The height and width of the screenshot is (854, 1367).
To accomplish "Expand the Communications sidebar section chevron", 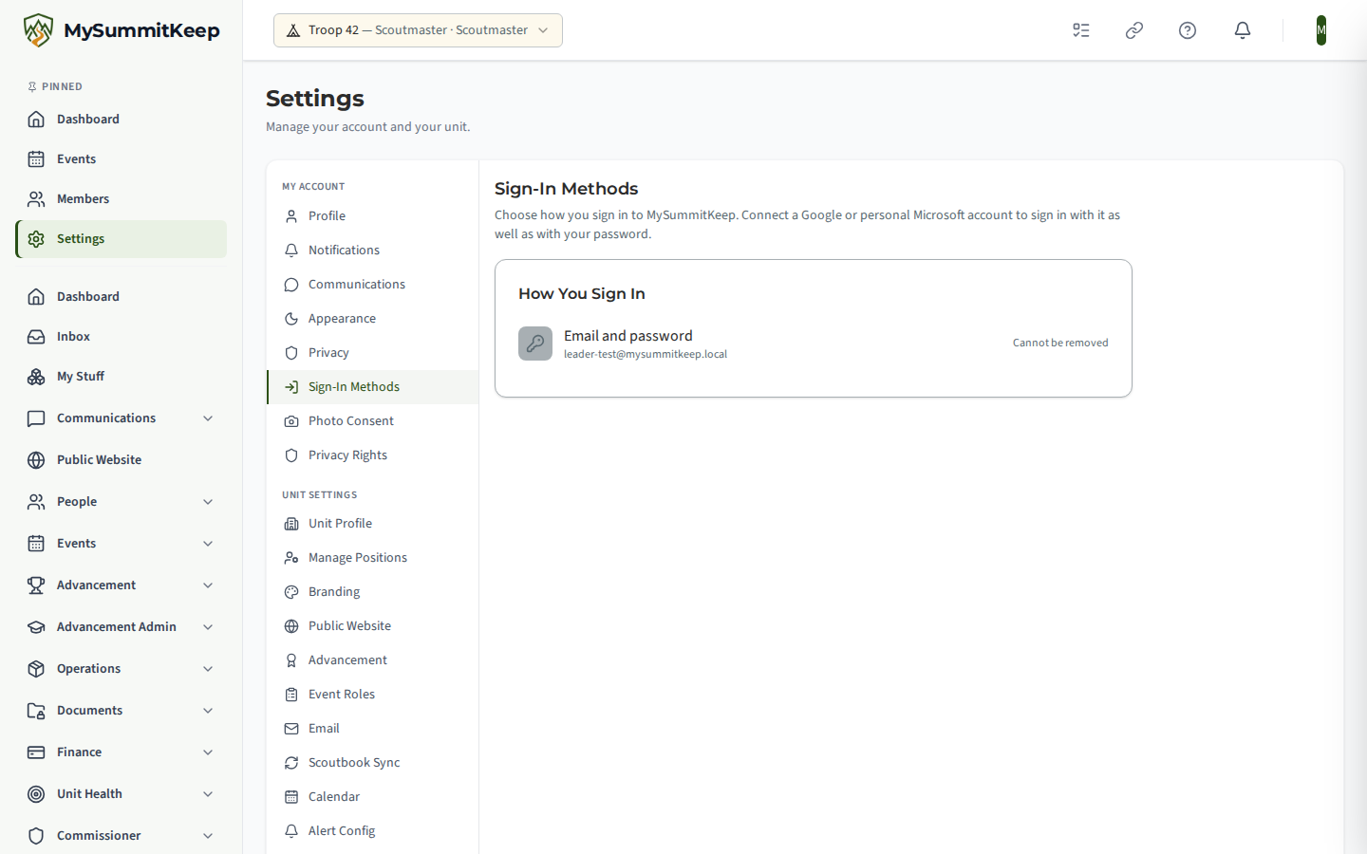I will tap(208, 418).
